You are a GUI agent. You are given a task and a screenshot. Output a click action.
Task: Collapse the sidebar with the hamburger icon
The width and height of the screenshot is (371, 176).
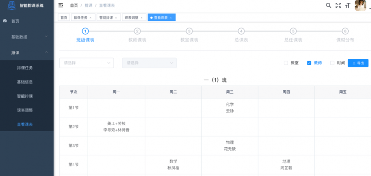(61, 6)
